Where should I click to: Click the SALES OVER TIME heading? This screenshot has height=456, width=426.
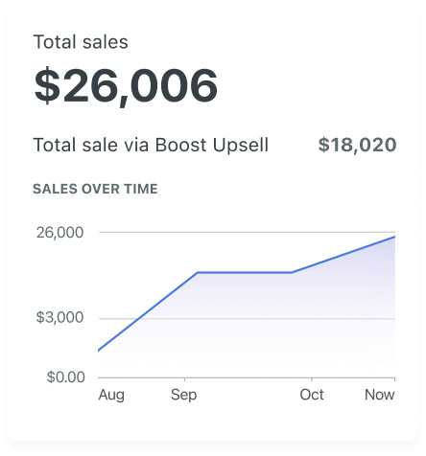click(x=95, y=189)
